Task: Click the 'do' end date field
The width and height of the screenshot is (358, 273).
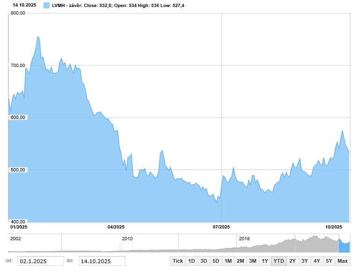Action: pos(102,261)
